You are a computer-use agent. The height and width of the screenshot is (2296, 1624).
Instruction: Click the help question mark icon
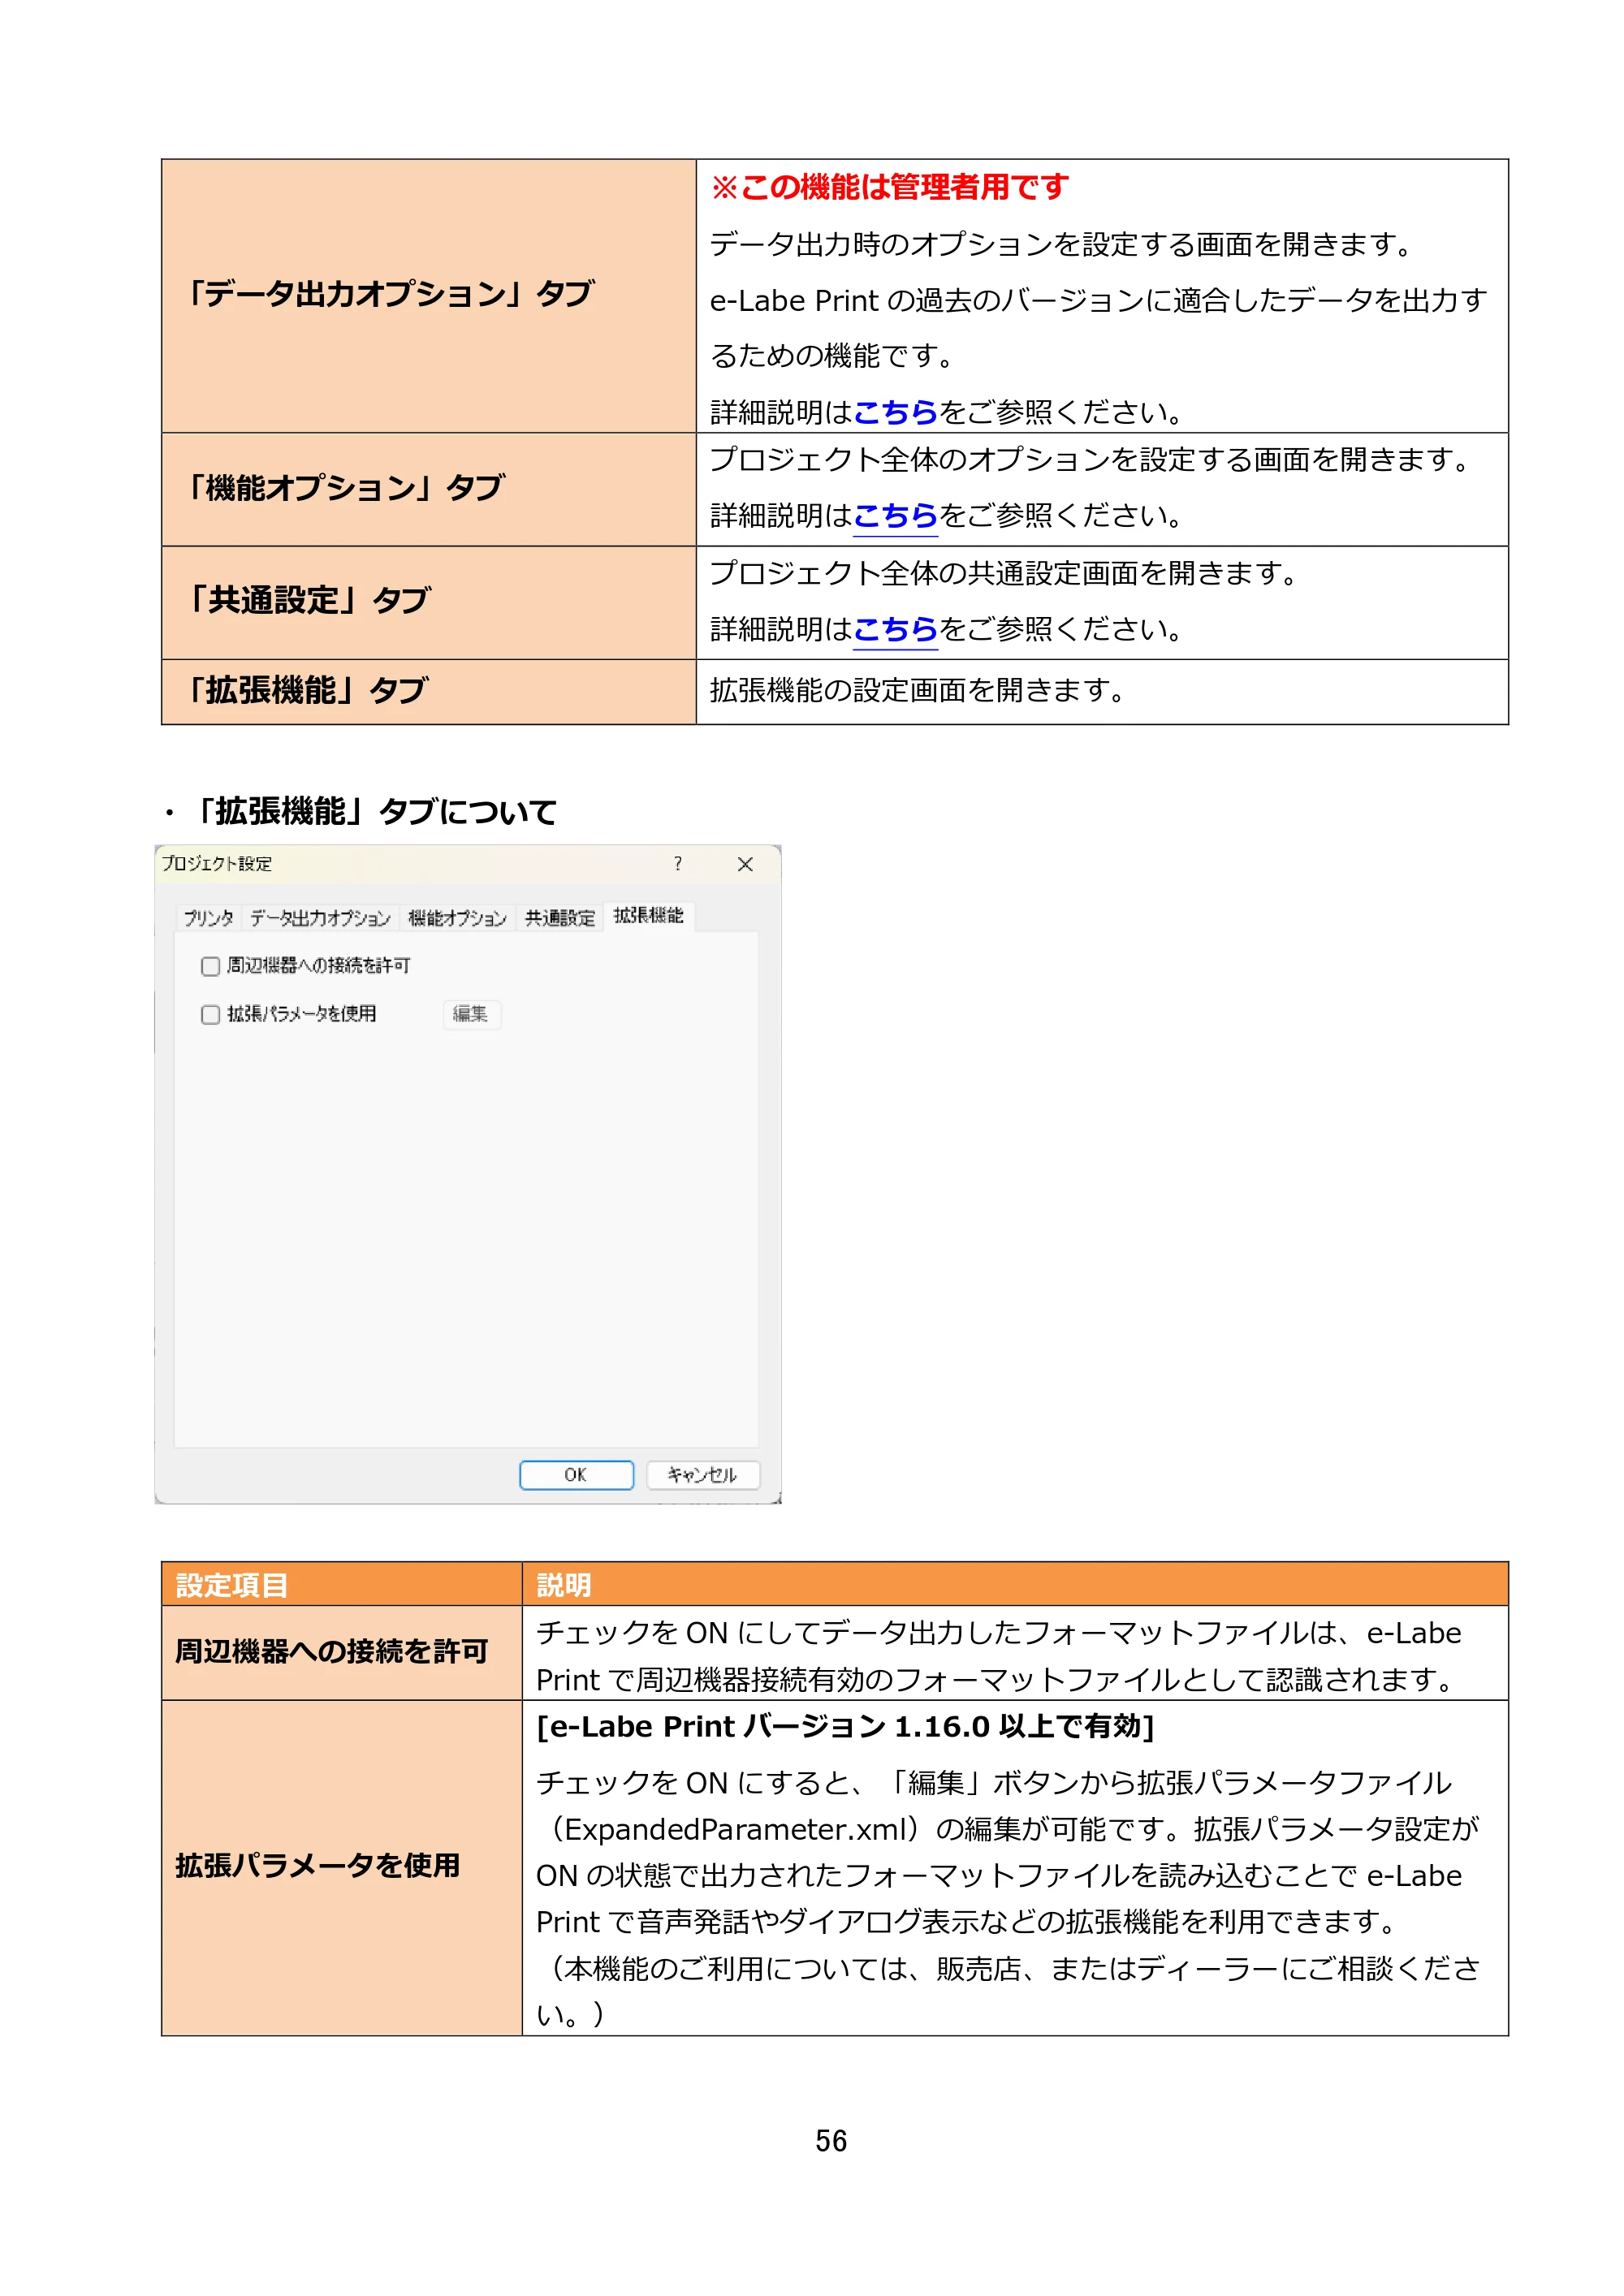pos(678,864)
